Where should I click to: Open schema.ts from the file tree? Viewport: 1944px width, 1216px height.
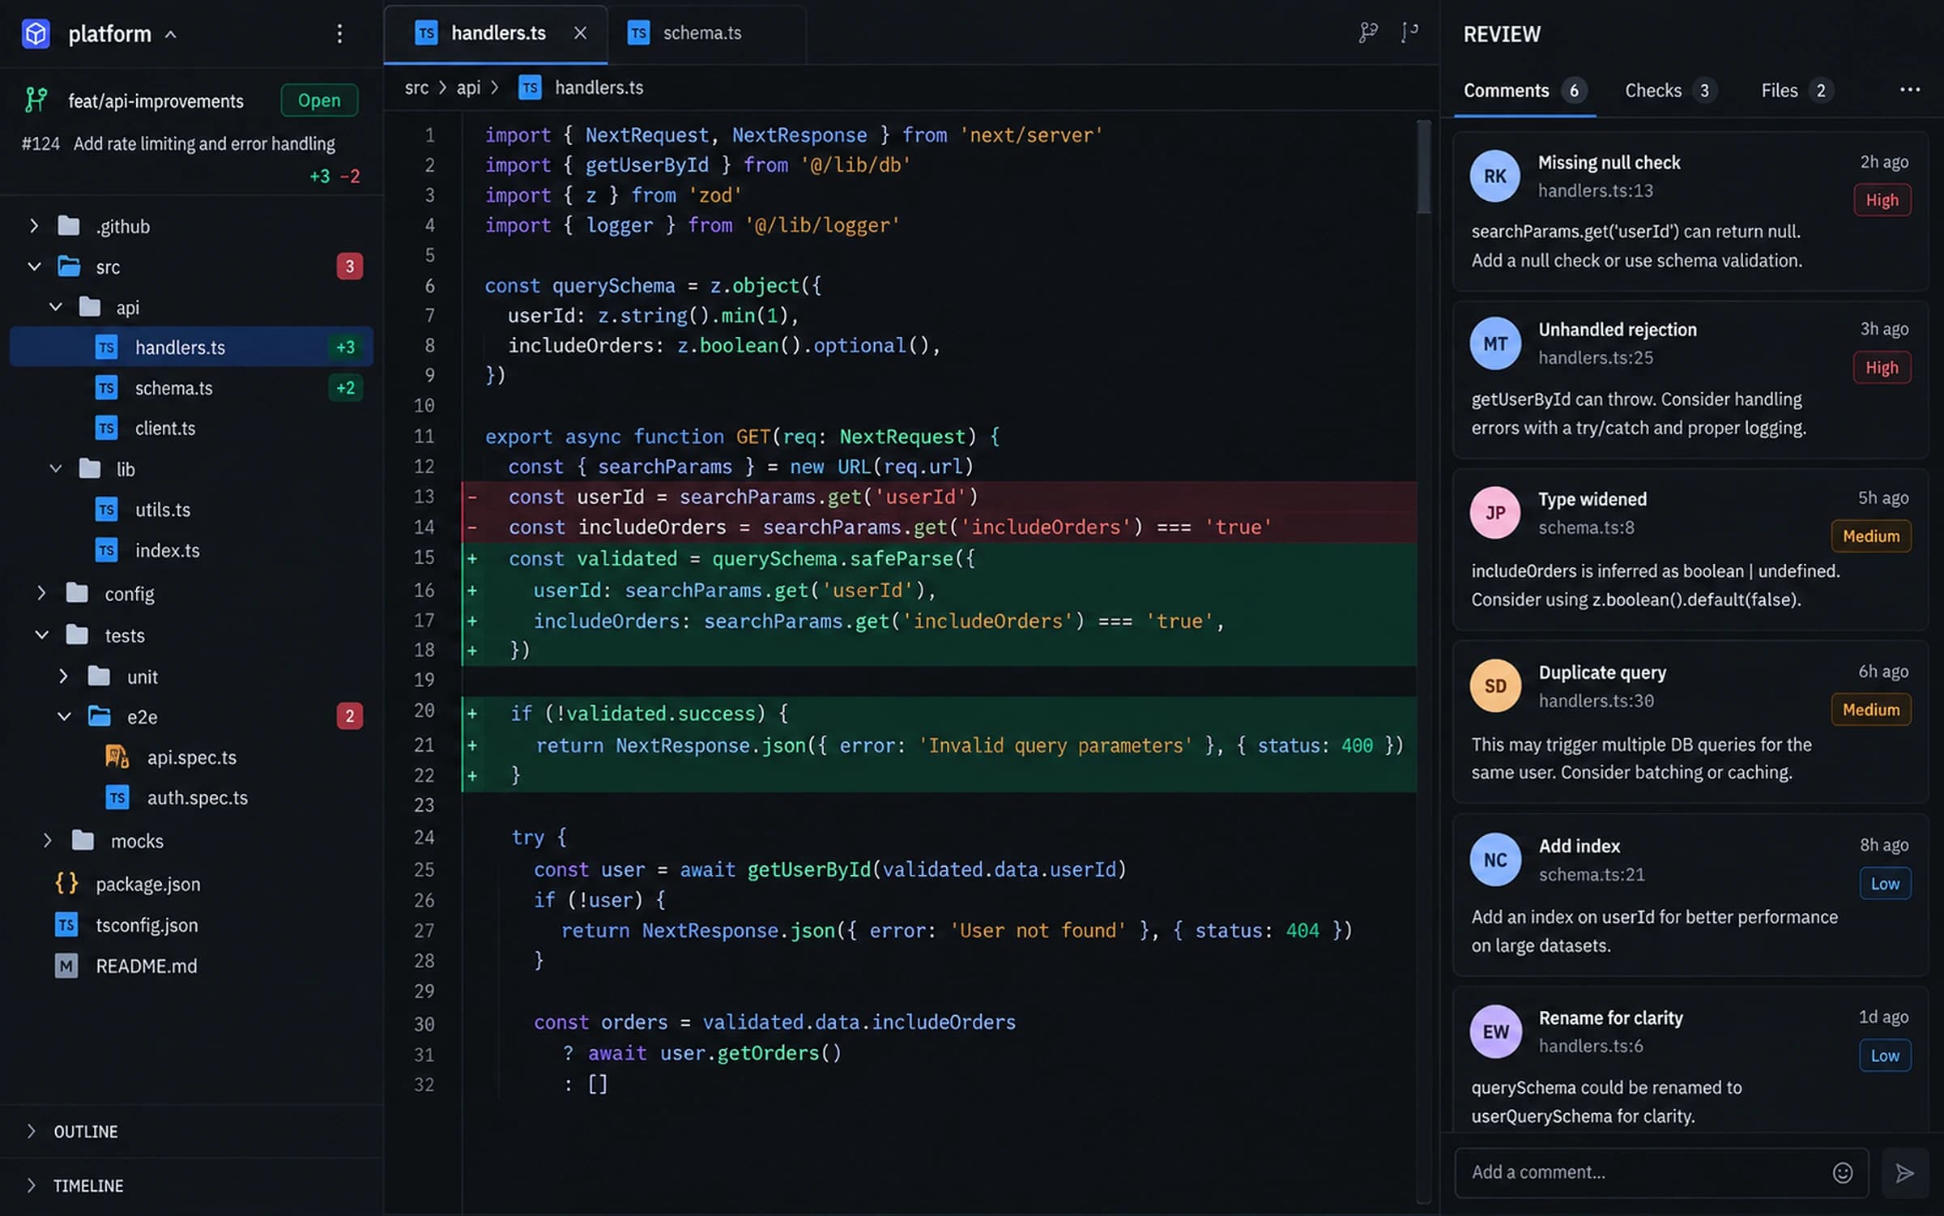tap(191, 387)
